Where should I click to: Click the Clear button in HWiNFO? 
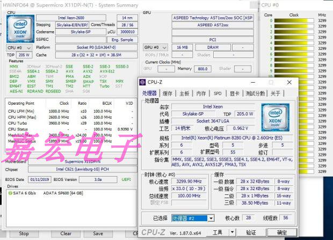66,234
